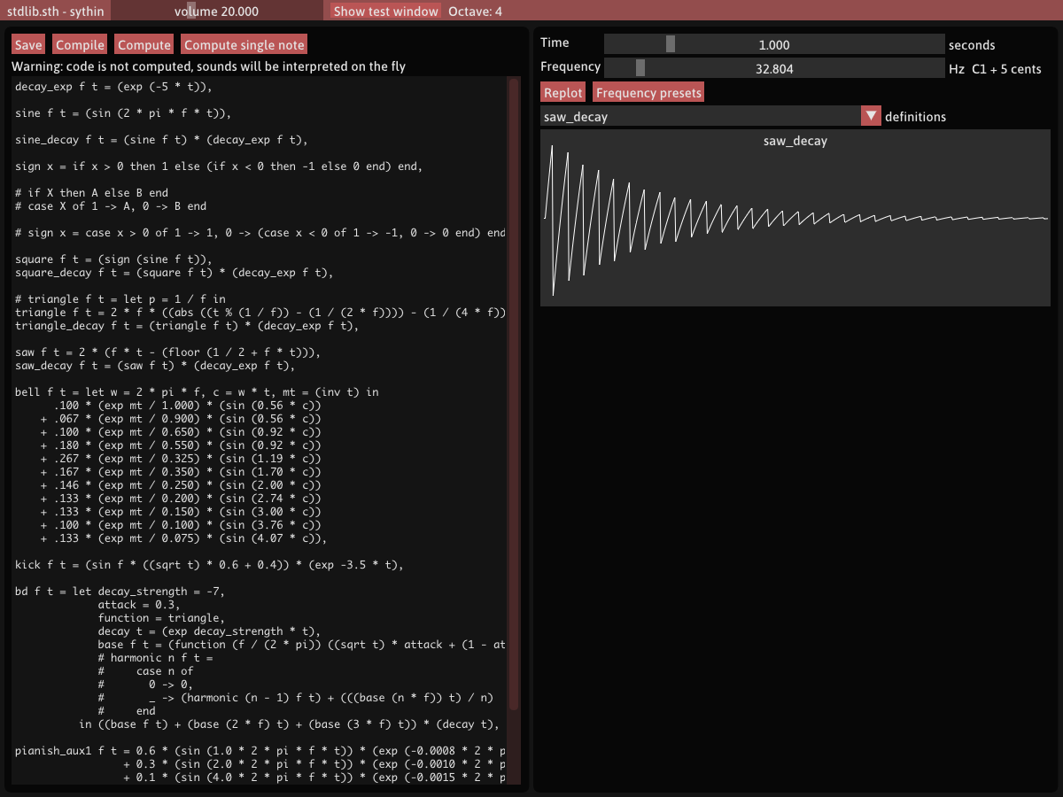This screenshot has height=797, width=1063.
Task: Click the Compute button
Action: (x=144, y=45)
